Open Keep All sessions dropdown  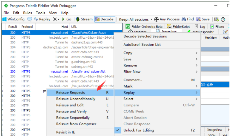point(135,19)
